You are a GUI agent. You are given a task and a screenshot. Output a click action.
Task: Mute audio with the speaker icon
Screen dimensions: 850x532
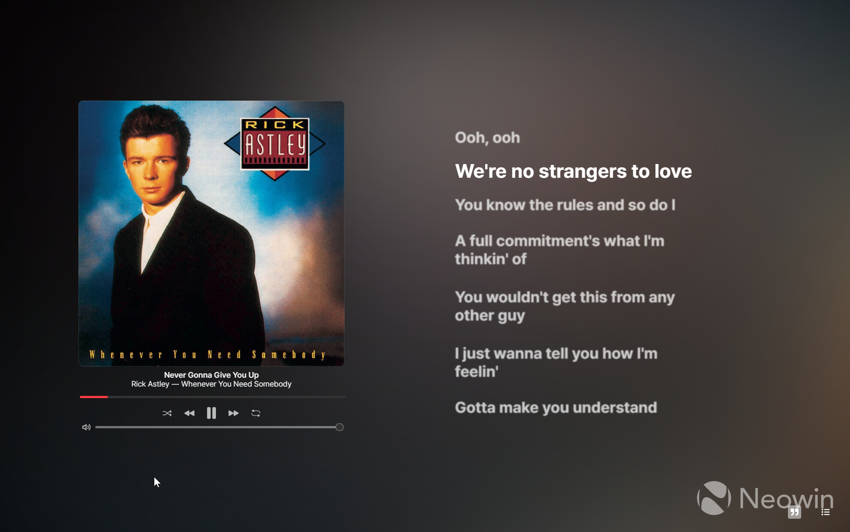click(86, 427)
